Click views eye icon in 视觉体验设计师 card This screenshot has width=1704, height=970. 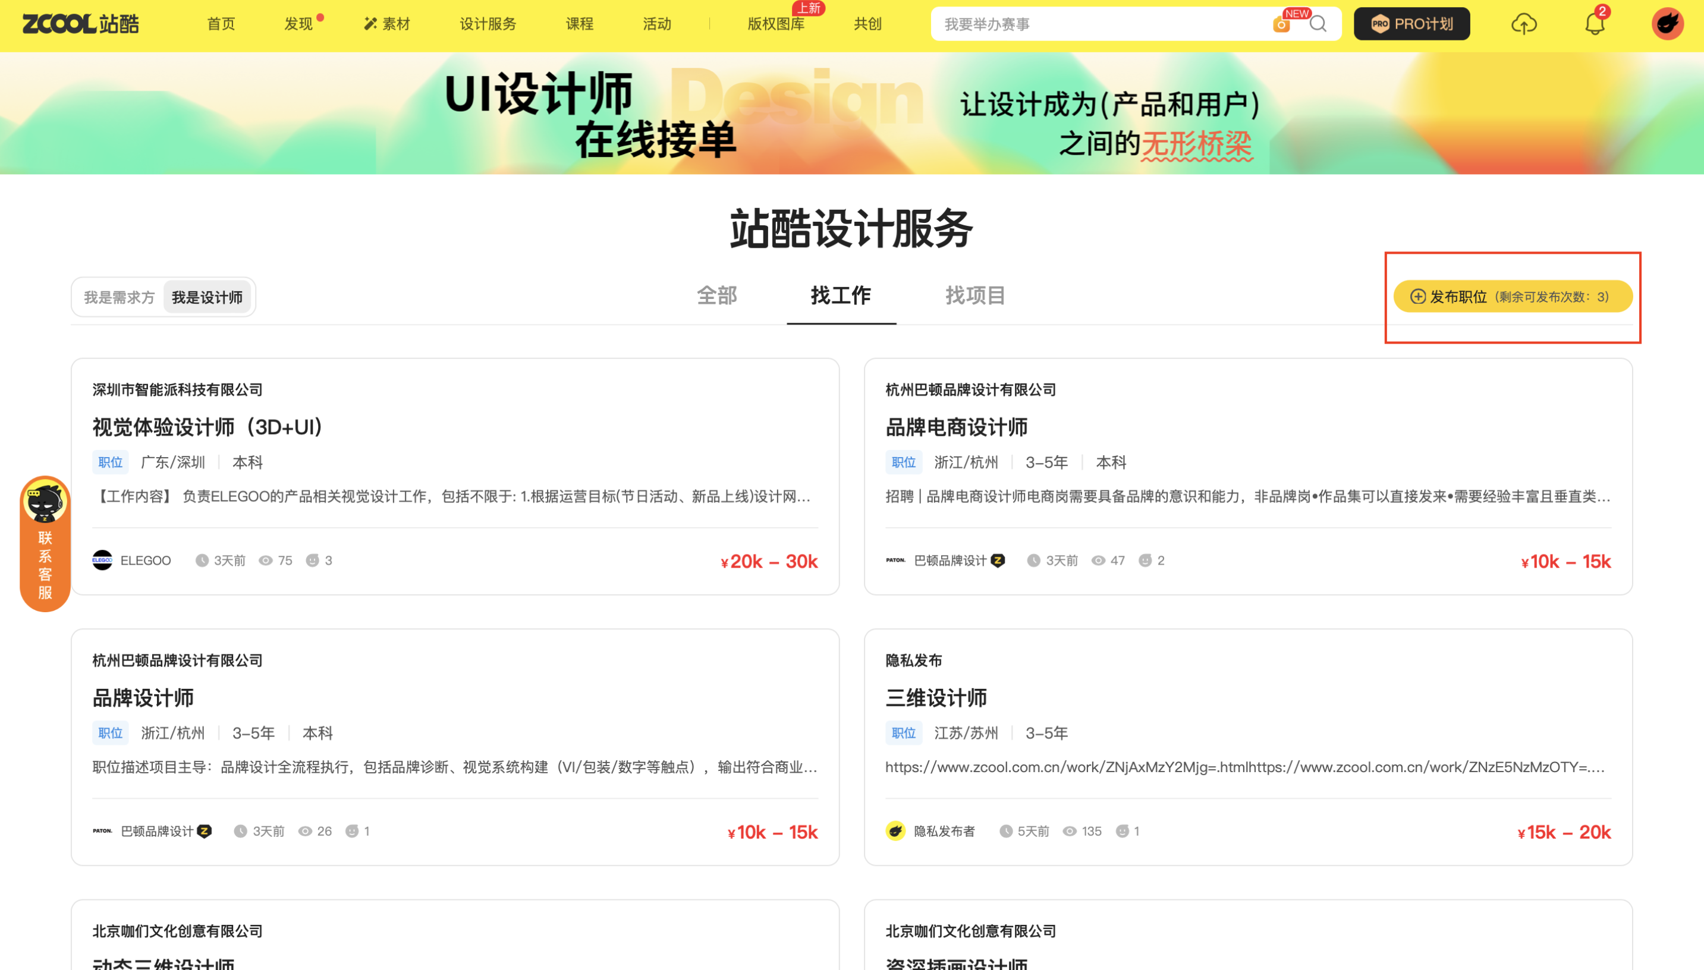(x=265, y=560)
